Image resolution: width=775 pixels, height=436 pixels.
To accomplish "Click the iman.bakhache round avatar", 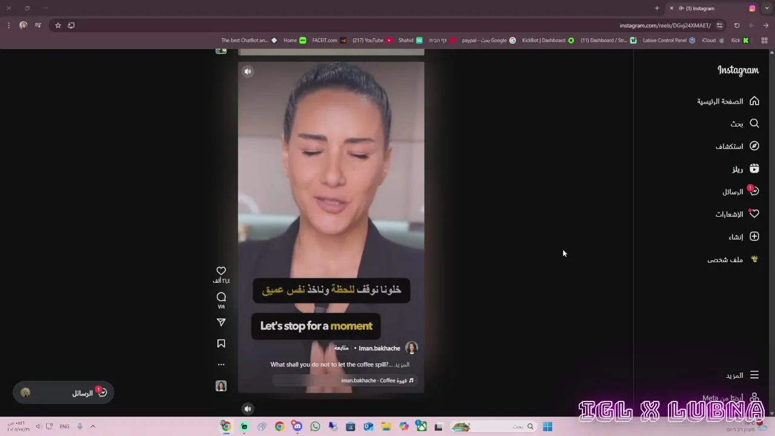I will point(412,348).
